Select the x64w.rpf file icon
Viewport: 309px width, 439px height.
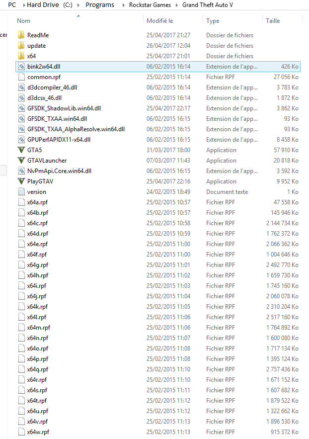coord(21,432)
